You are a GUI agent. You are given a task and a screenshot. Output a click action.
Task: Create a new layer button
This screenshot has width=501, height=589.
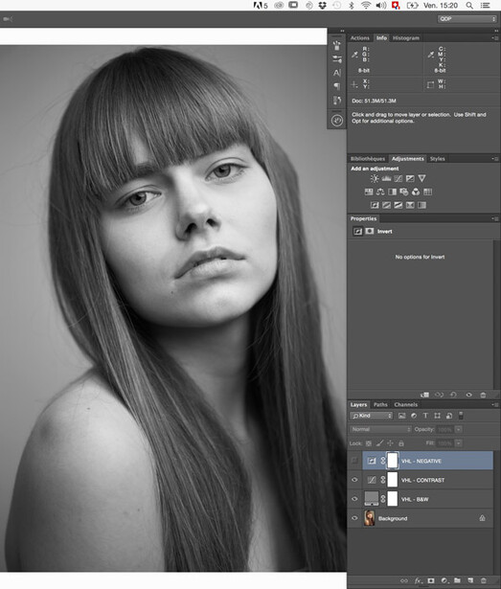(x=470, y=580)
